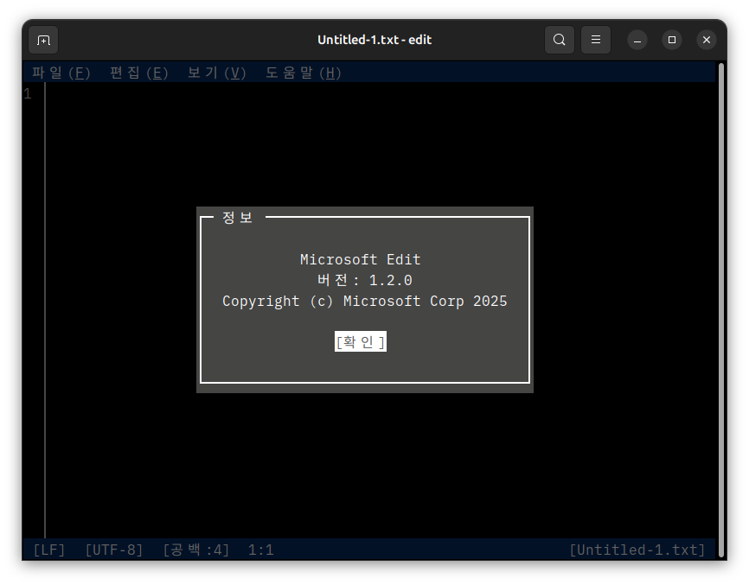Image resolution: width=749 pixels, height=585 pixels.
Task: Open the terminal search icon
Action: 560,40
